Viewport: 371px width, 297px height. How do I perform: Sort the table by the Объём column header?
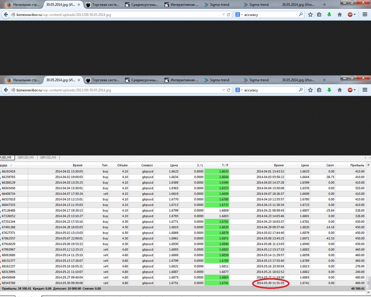point(122,165)
